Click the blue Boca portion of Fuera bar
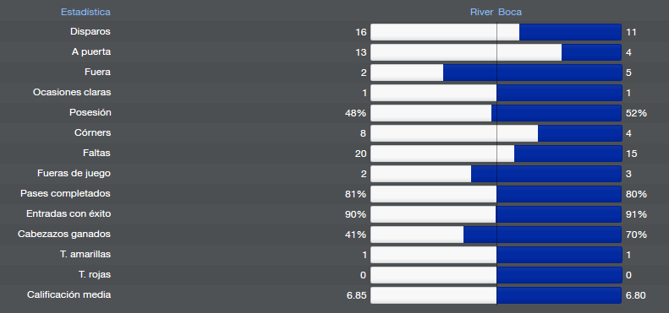 point(532,73)
